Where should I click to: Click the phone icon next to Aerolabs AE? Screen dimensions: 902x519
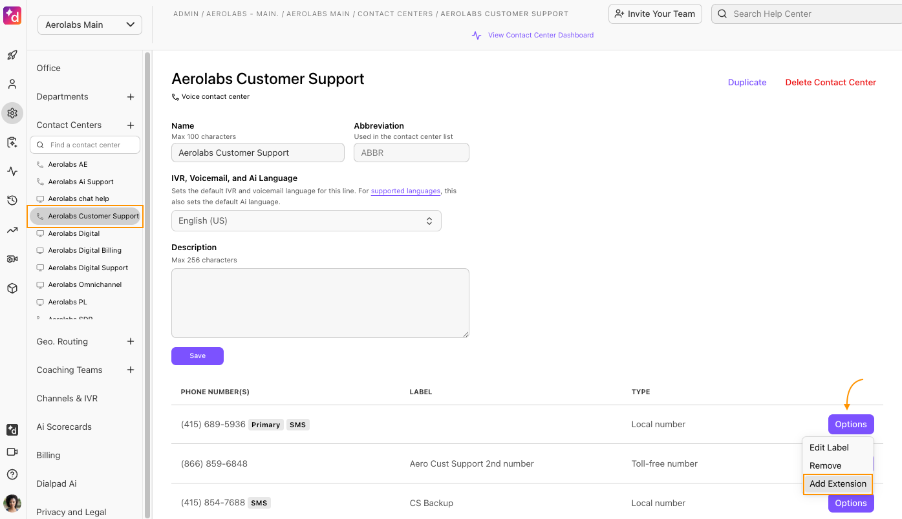pos(41,165)
